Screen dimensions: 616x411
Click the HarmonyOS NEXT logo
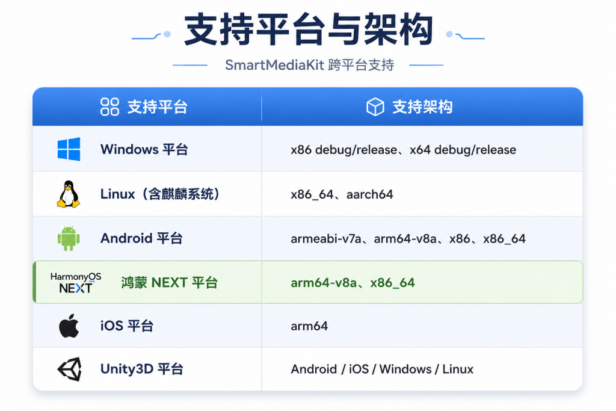click(75, 282)
